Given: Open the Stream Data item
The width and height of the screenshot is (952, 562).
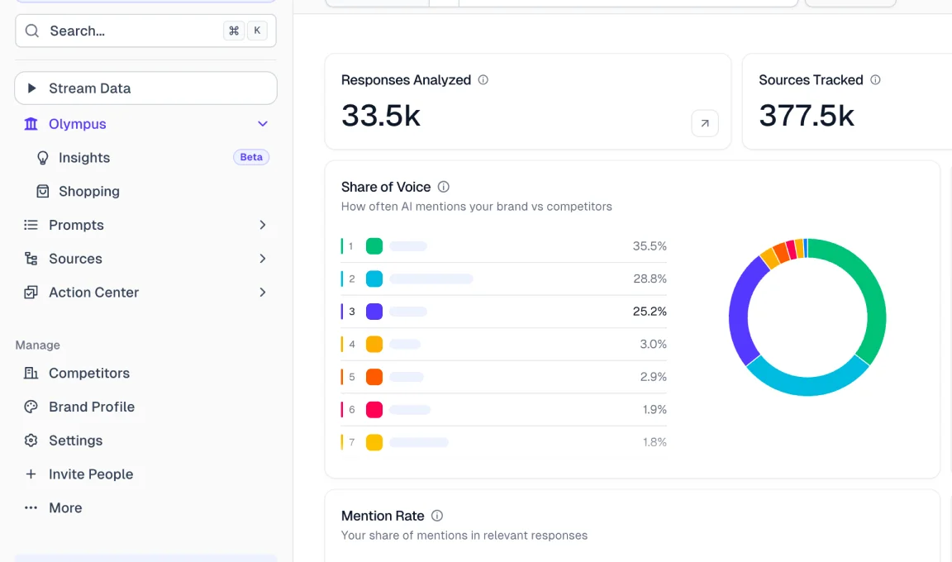Looking at the screenshot, I should pos(145,88).
